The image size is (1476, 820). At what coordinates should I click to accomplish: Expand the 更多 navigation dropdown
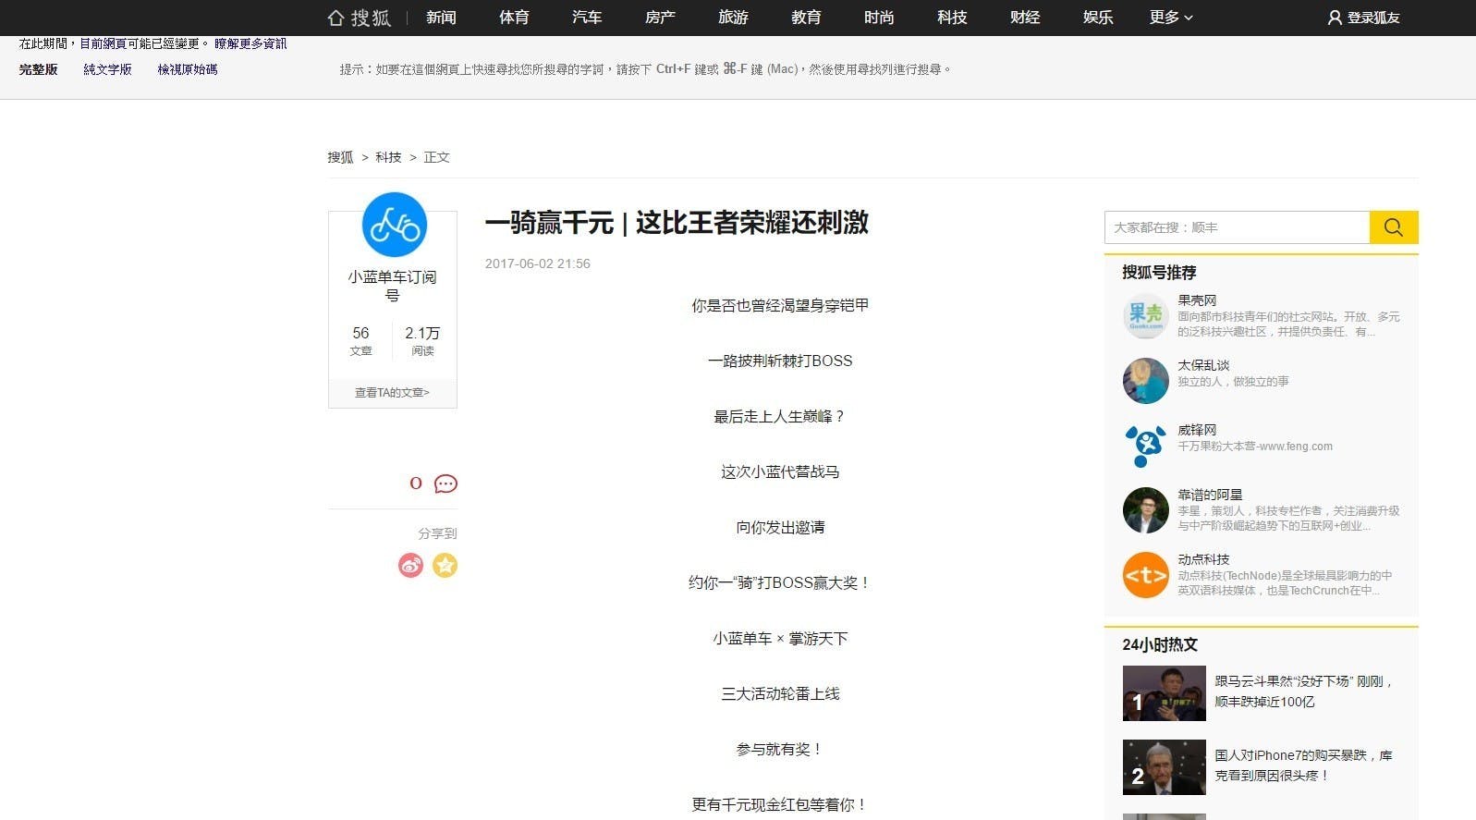pos(1171,18)
